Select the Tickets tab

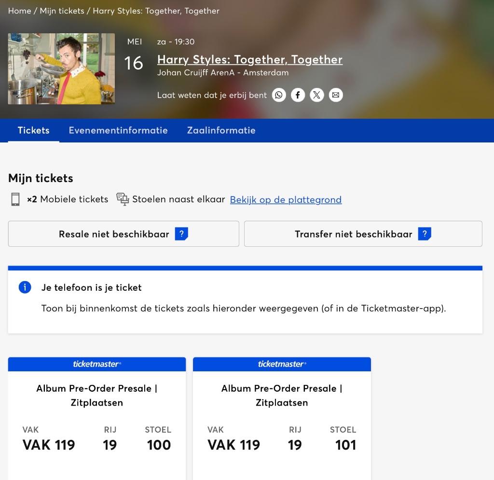pyautogui.click(x=33, y=130)
